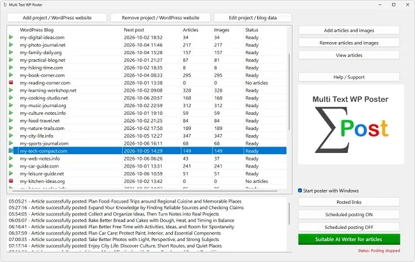Click the 06:05:07 log entry about Bake Better Bread

pos(121,220)
